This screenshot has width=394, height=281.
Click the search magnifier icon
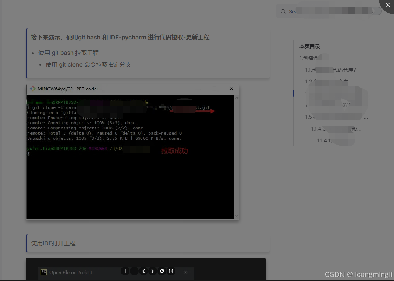point(283,11)
